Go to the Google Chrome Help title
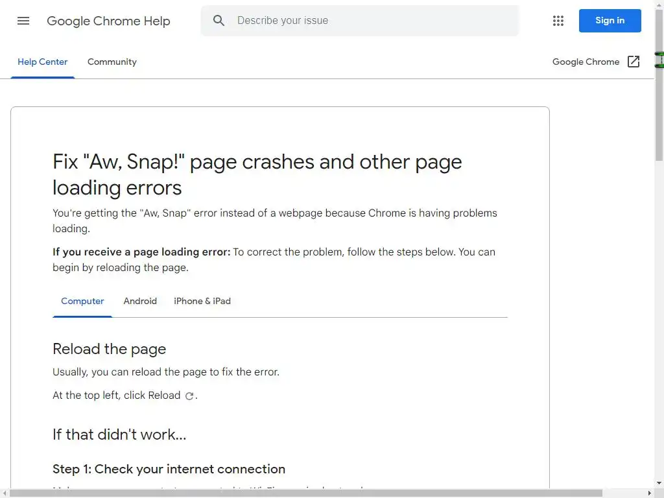Screen dimensions: 664x498 (108, 21)
